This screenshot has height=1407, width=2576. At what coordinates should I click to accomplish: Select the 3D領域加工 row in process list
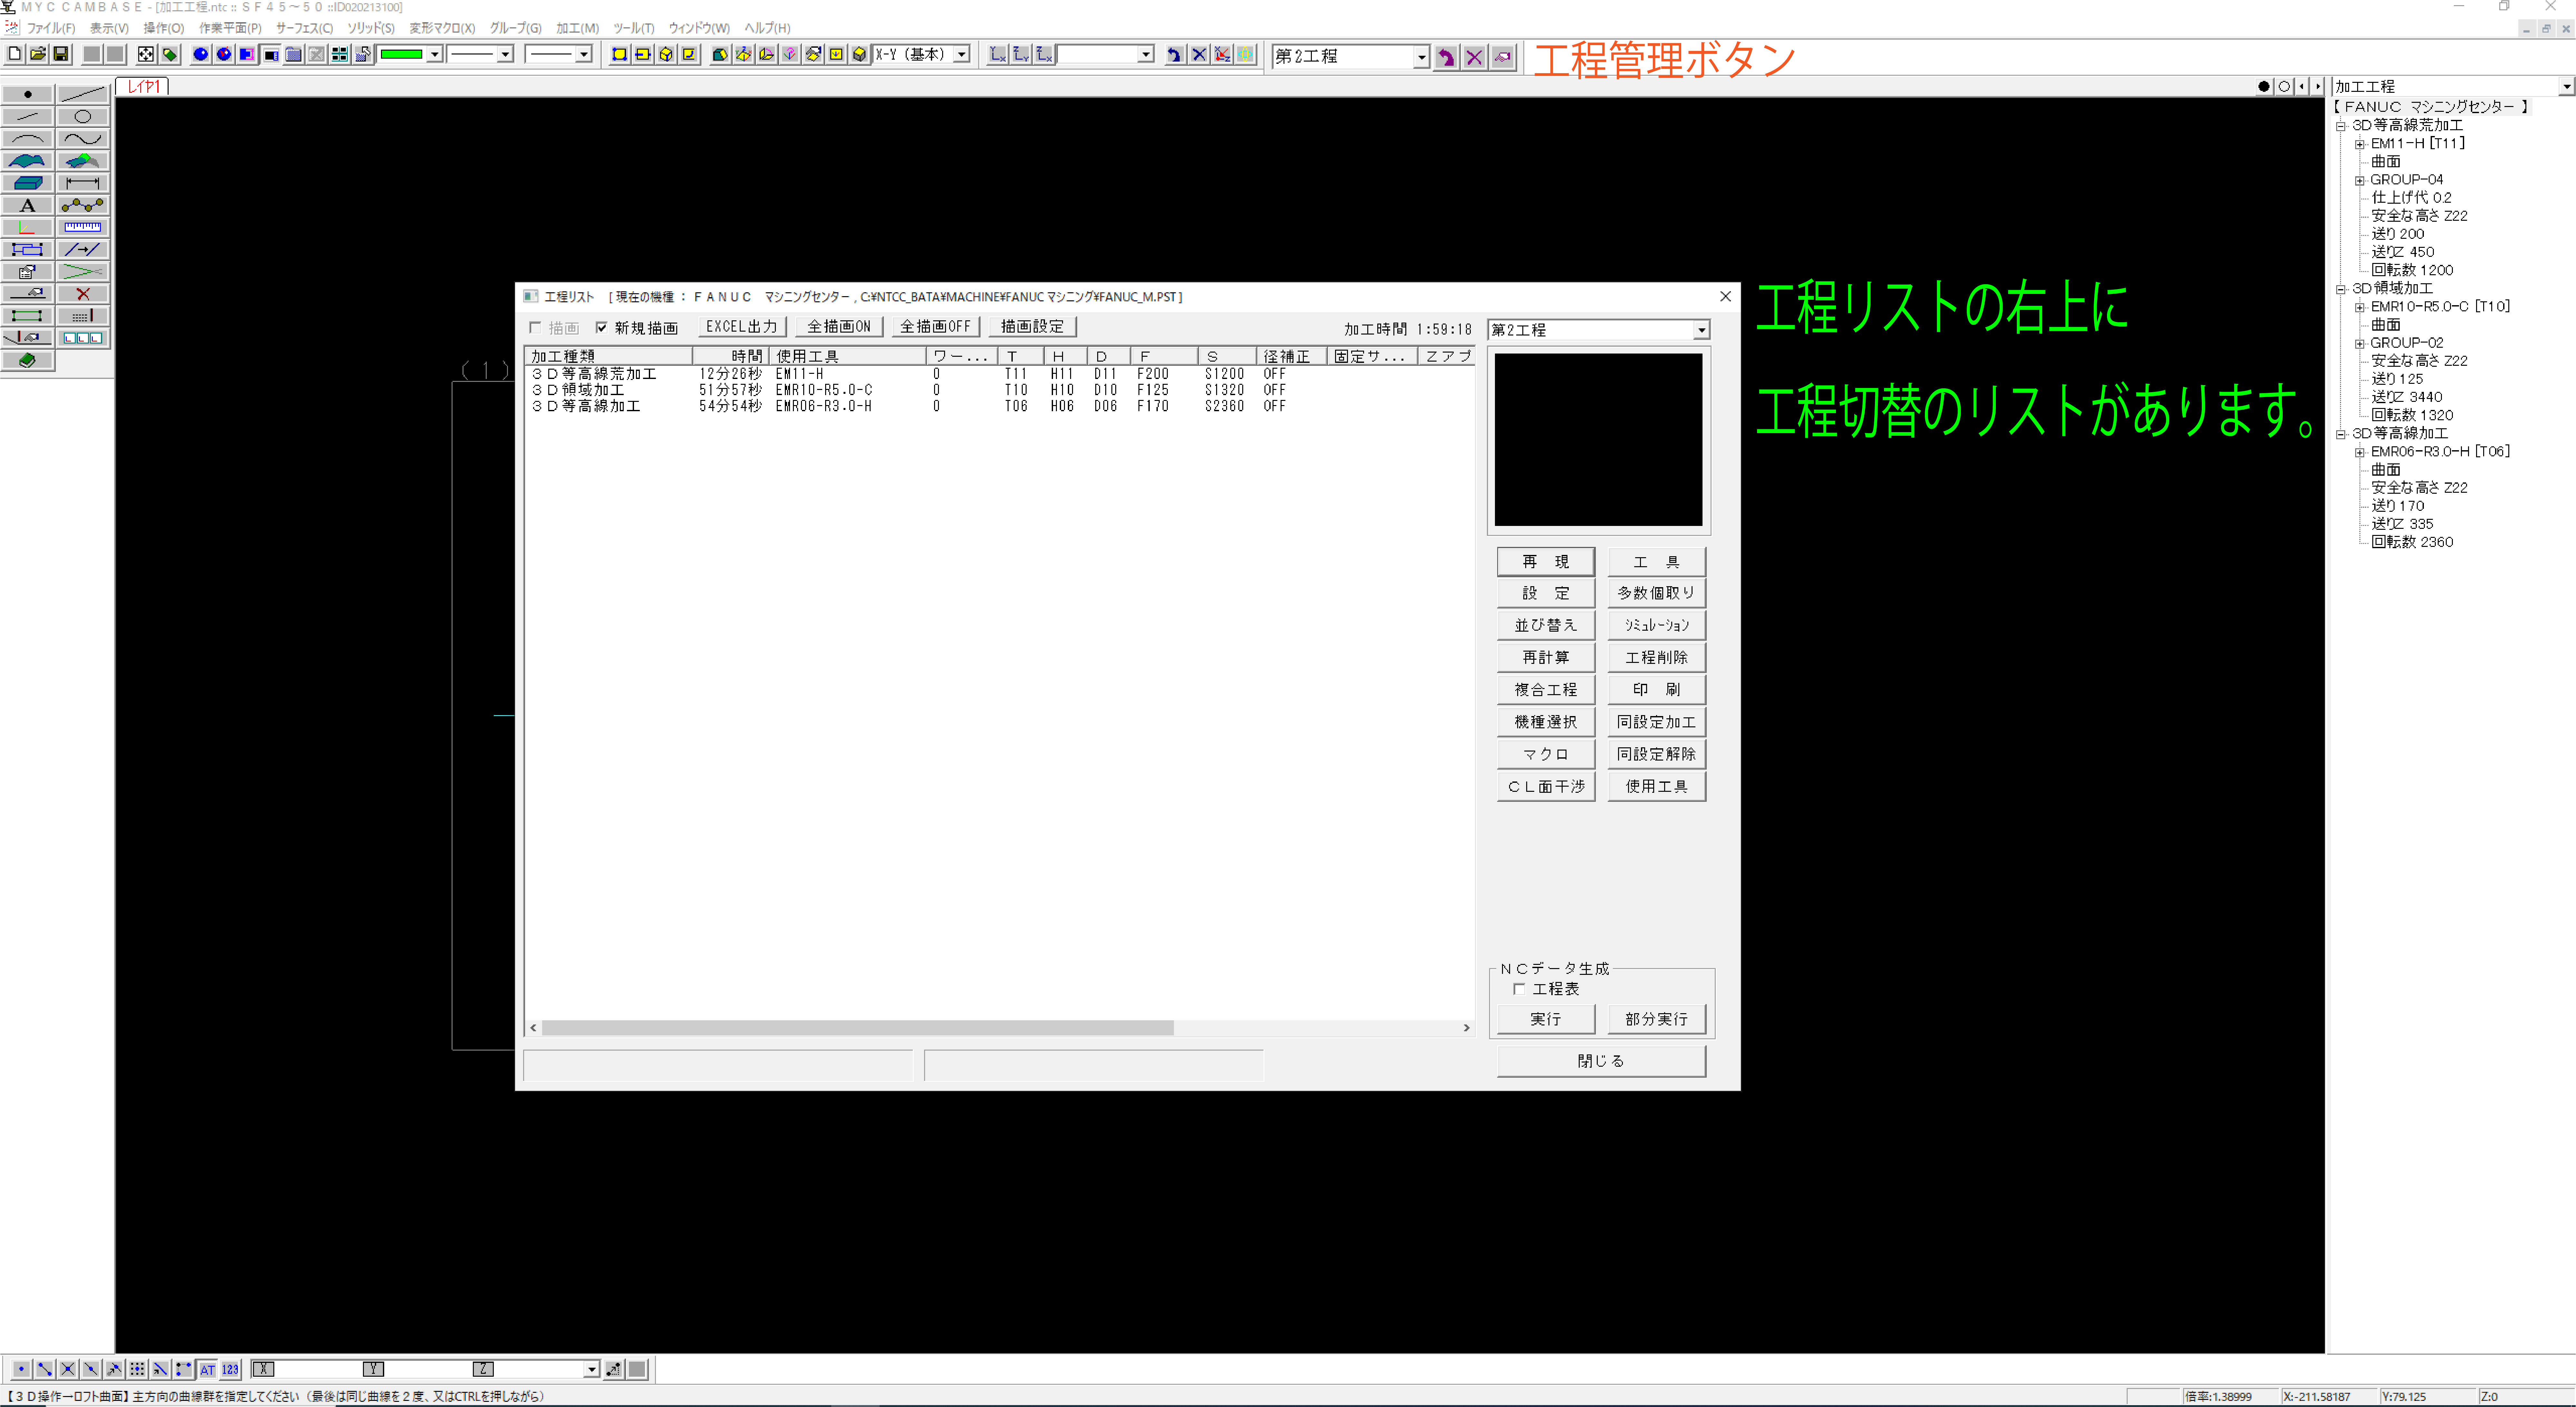click(1000, 390)
